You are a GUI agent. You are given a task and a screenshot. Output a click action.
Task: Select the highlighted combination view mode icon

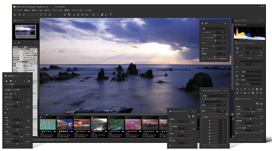tap(28, 15)
